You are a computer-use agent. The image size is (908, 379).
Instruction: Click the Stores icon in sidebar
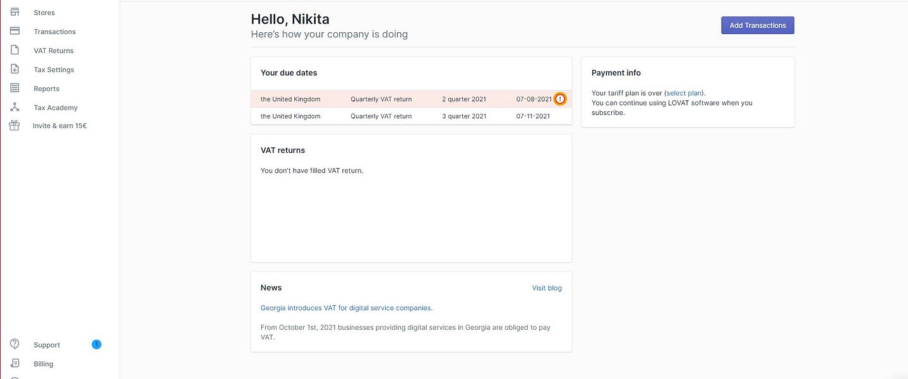15,12
